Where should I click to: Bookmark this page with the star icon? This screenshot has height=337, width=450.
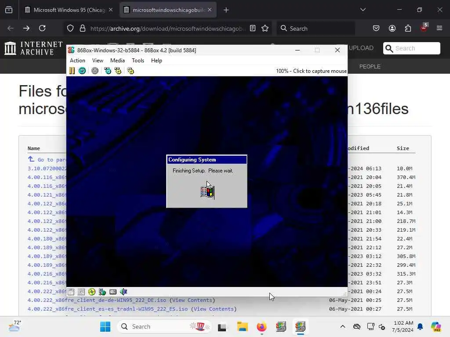tap(265, 28)
